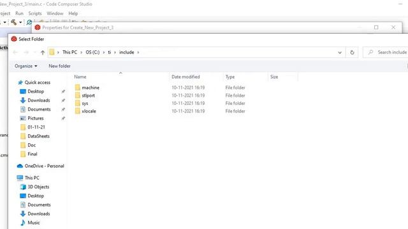Screen dimensions: 408x229
Task: Refresh the include folder listing
Action: click(352, 52)
